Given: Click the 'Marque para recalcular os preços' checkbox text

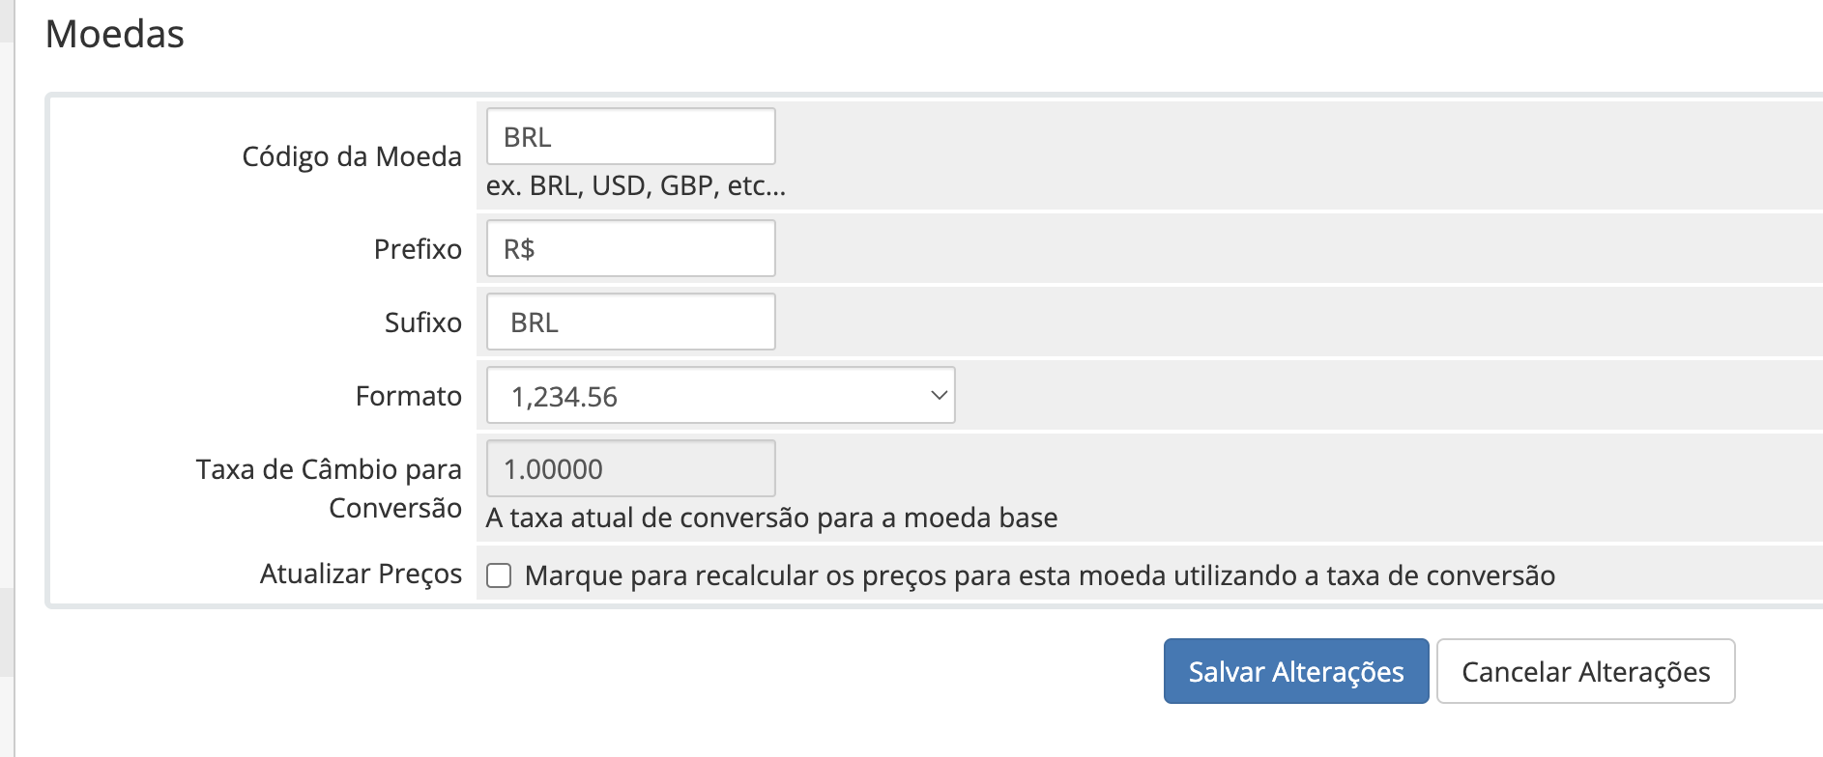Looking at the screenshot, I should [x=1040, y=575].
